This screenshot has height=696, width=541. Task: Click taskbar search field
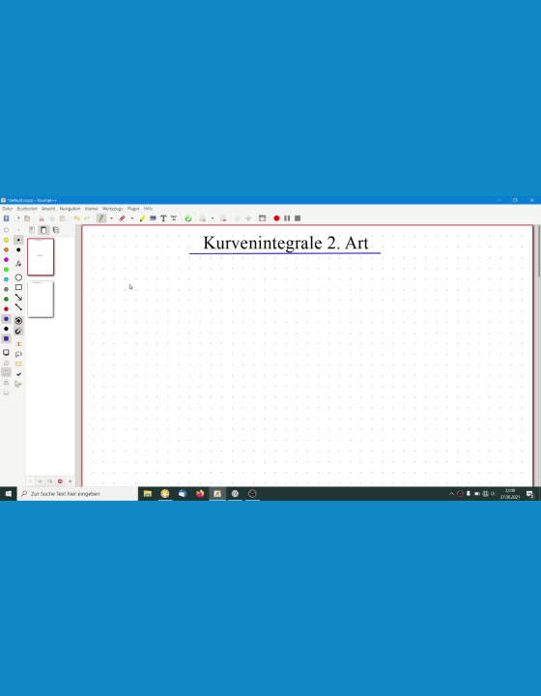[x=77, y=494]
